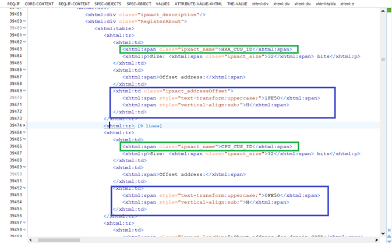
Task: Place cursor on HRA_CUS_ID text
Action: 235,49
